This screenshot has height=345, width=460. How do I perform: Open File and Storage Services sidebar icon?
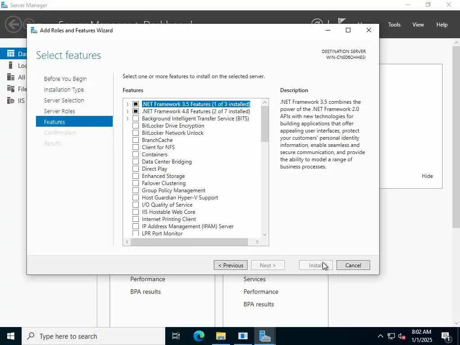click(11, 88)
